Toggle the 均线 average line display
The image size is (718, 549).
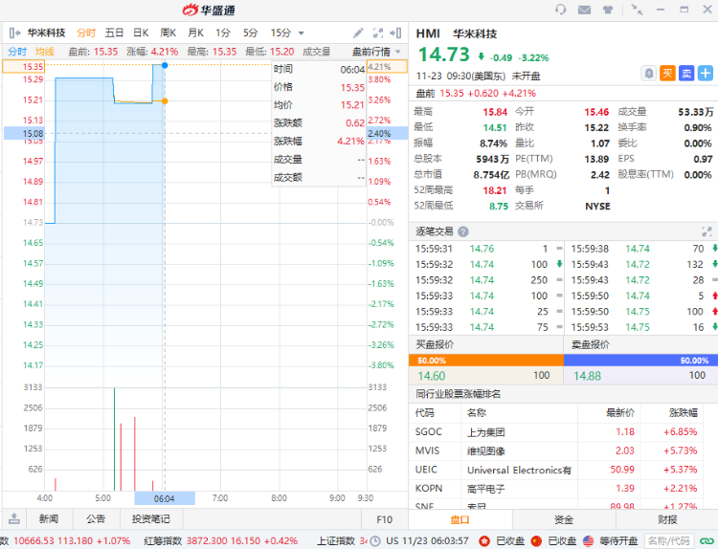(45, 52)
